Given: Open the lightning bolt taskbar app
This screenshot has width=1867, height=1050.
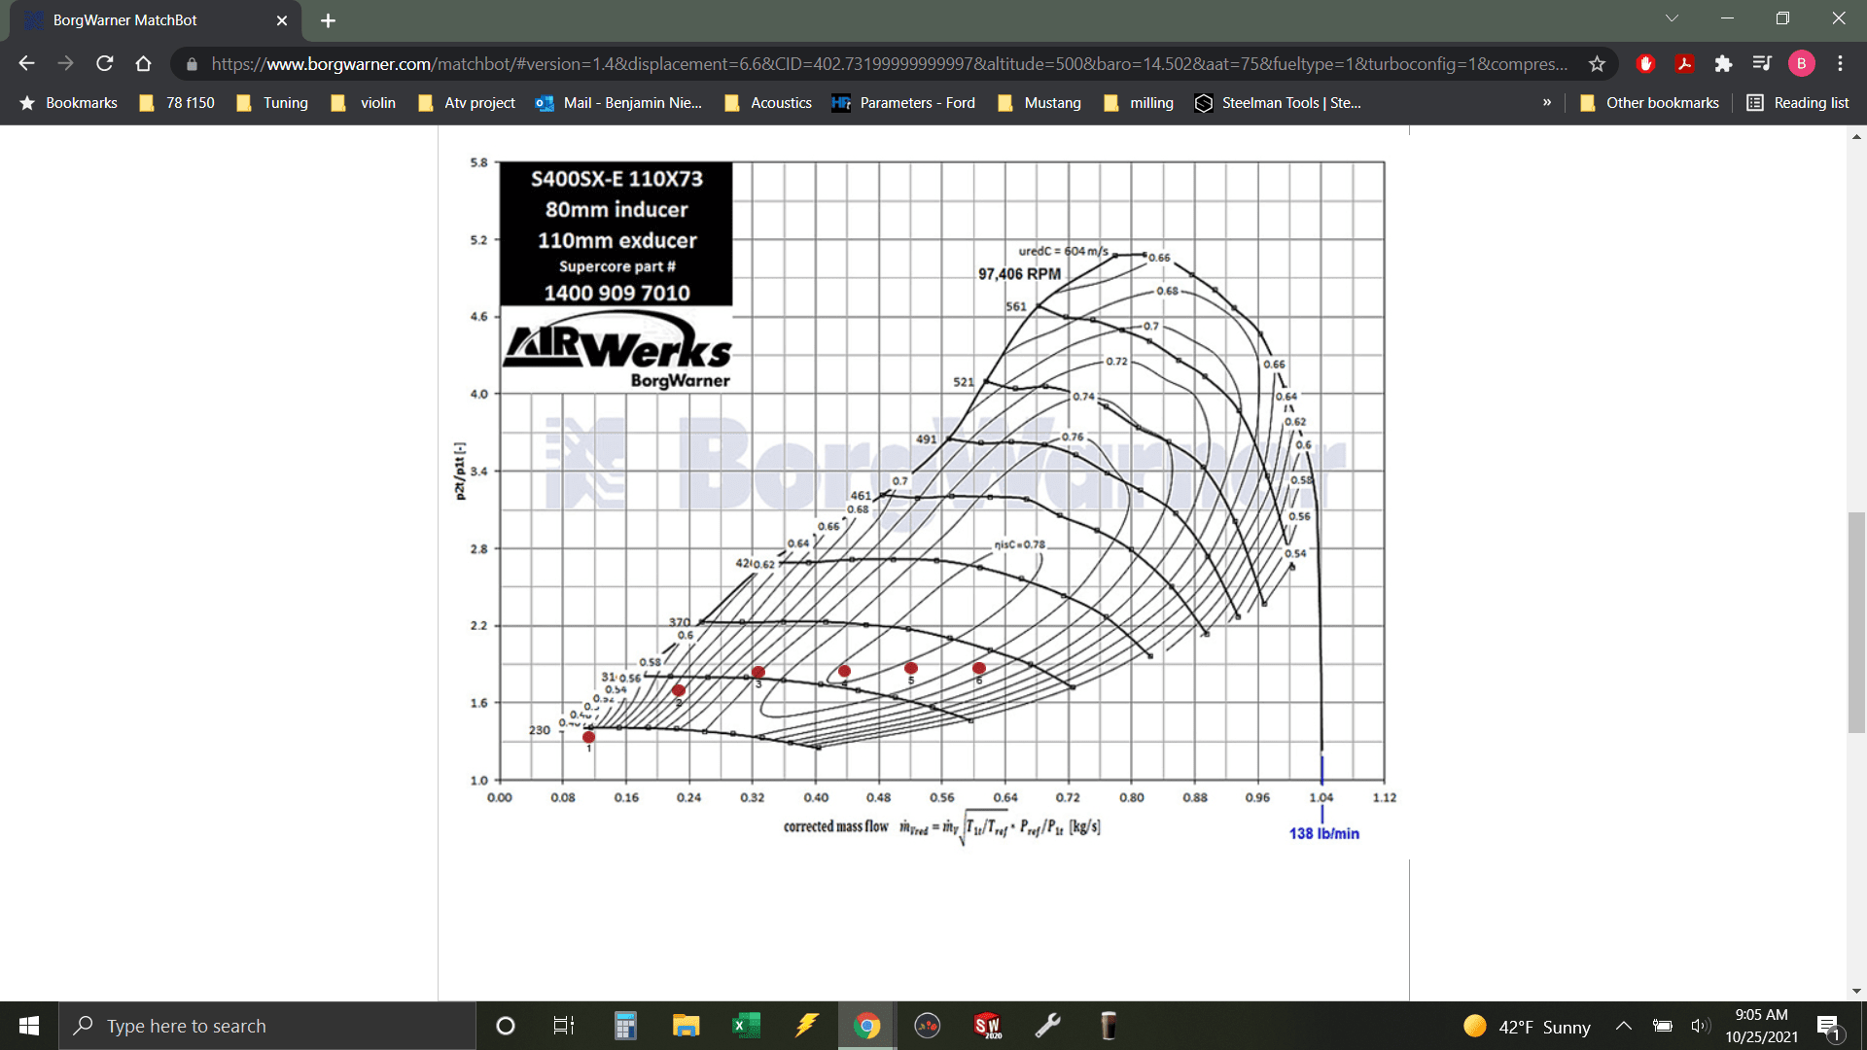Looking at the screenshot, I should (806, 1026).
